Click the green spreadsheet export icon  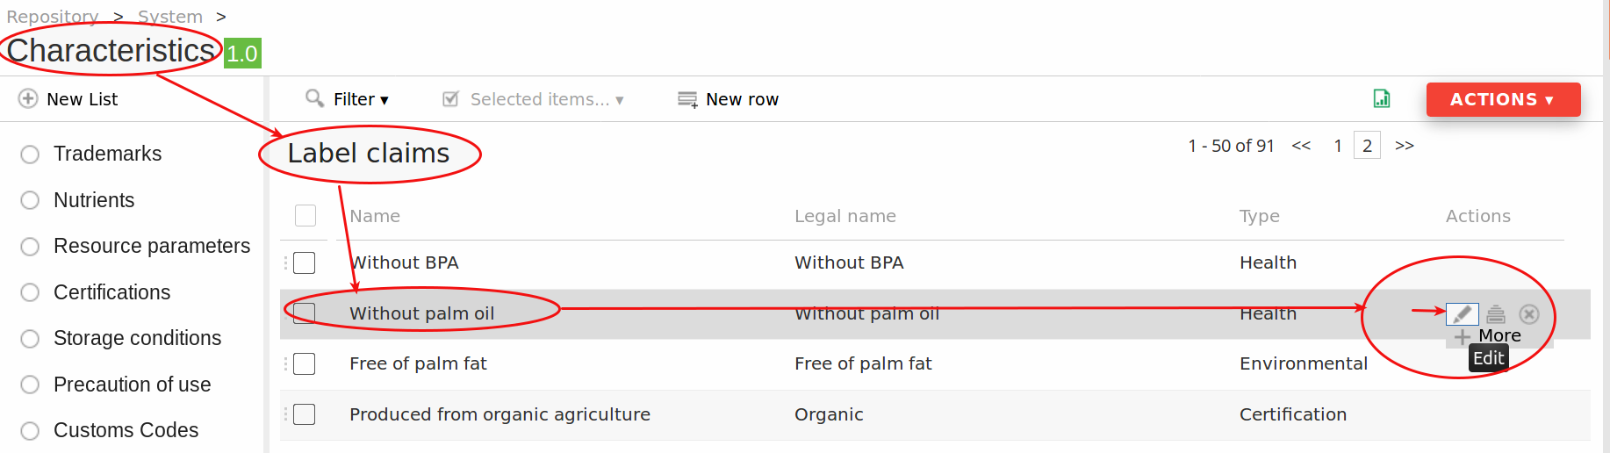[x=1382, y=98]
